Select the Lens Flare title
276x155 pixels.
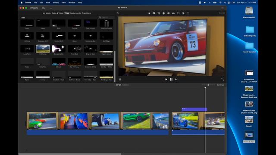point(27,49)
